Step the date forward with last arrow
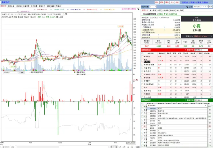The height and width of the screenshot is (148, 213). click(207, 7)
